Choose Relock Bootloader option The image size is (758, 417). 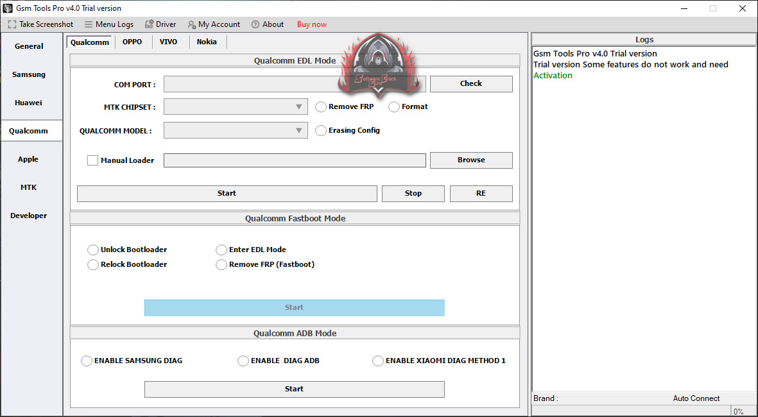click(x=93, y=264)
